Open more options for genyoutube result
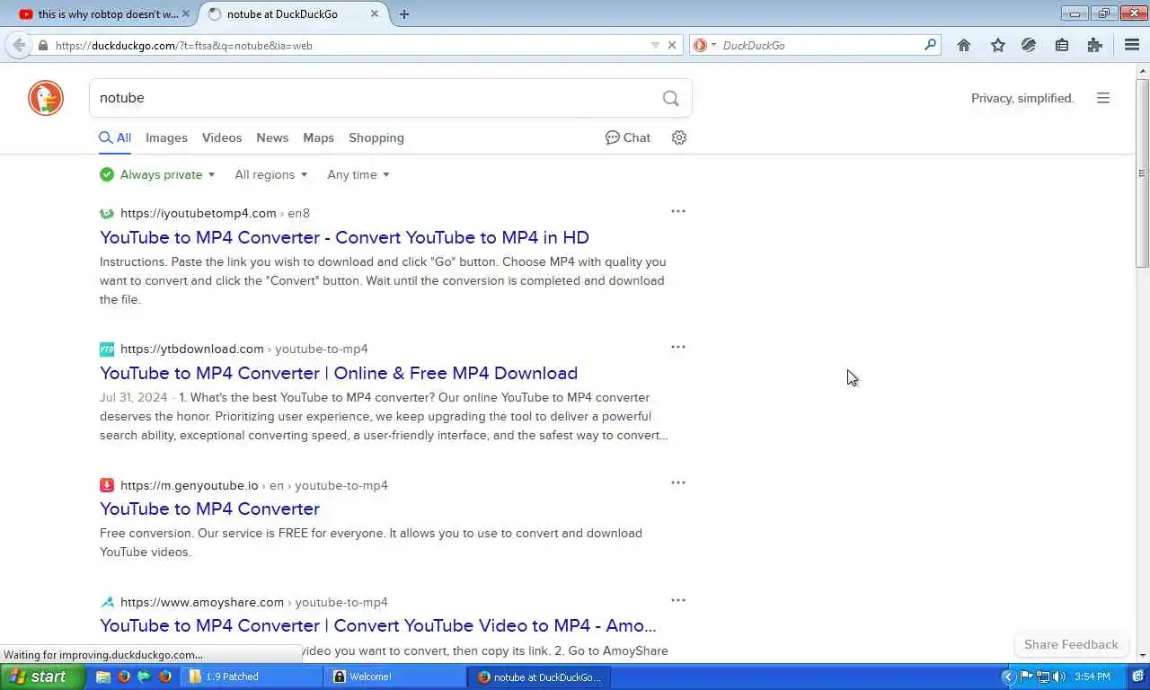The height and width of the screenshot is (690, 1150). point(678,482)
